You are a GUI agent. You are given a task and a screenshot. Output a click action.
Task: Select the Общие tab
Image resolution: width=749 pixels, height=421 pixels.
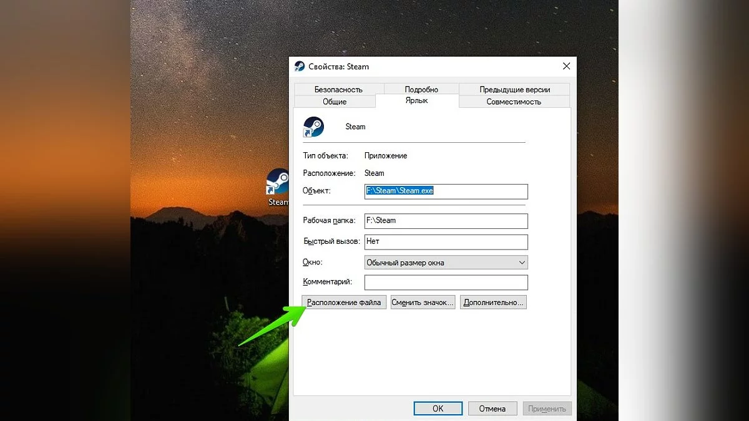tap(335, 102)
